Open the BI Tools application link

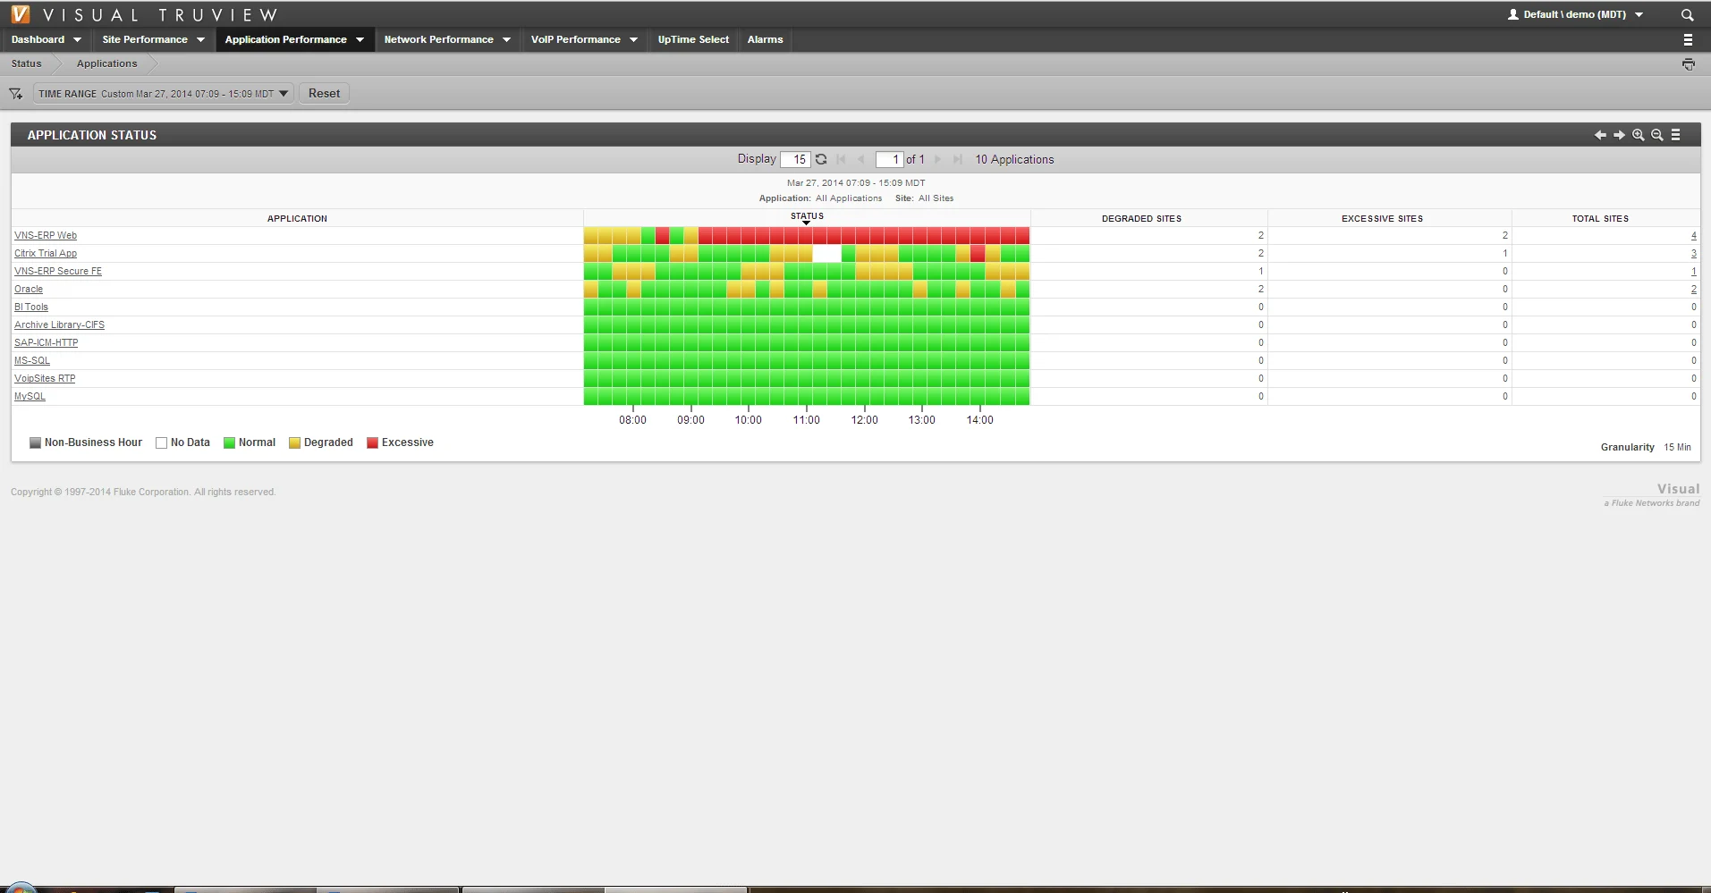point(31,307)
